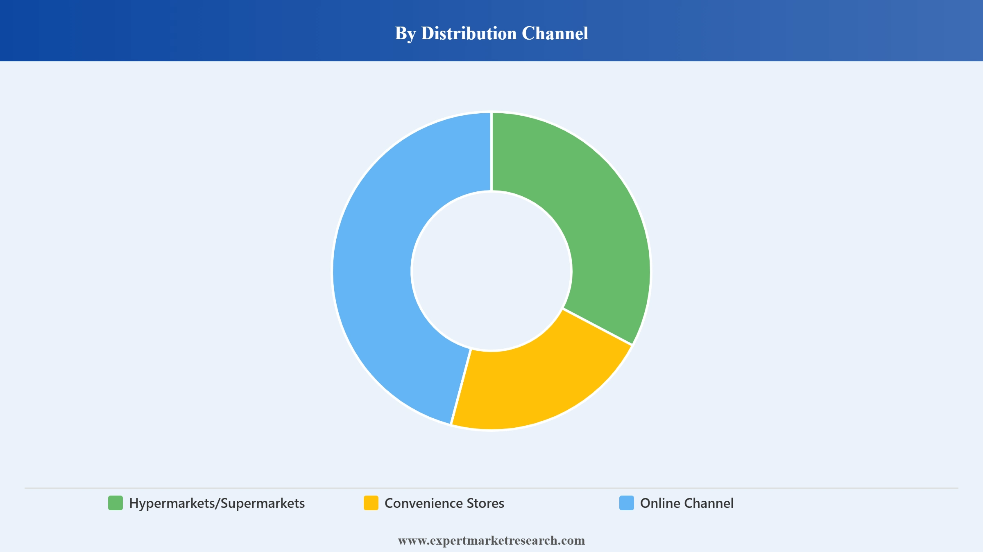Open the www.expertmarketresearch.com link
The height and width of the screenshot is (552, 983).
click(491, 541)
